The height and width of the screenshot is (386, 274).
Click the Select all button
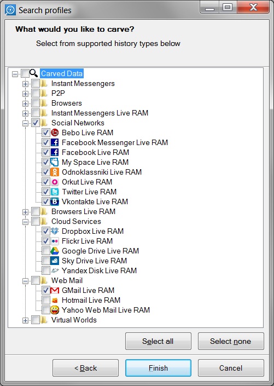point(158,341)
